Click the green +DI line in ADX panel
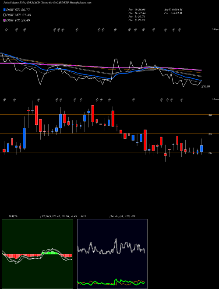The image size is (219, 289). (x=111, y=282)
